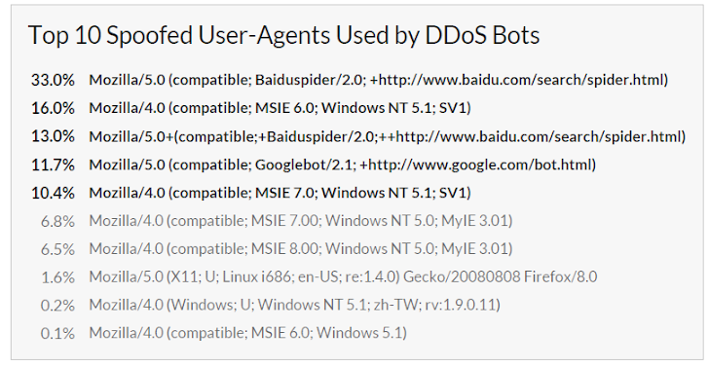Click the 0.2% percentage value
The height and width of the screenshot is (367, 709).
pos(57,305)
